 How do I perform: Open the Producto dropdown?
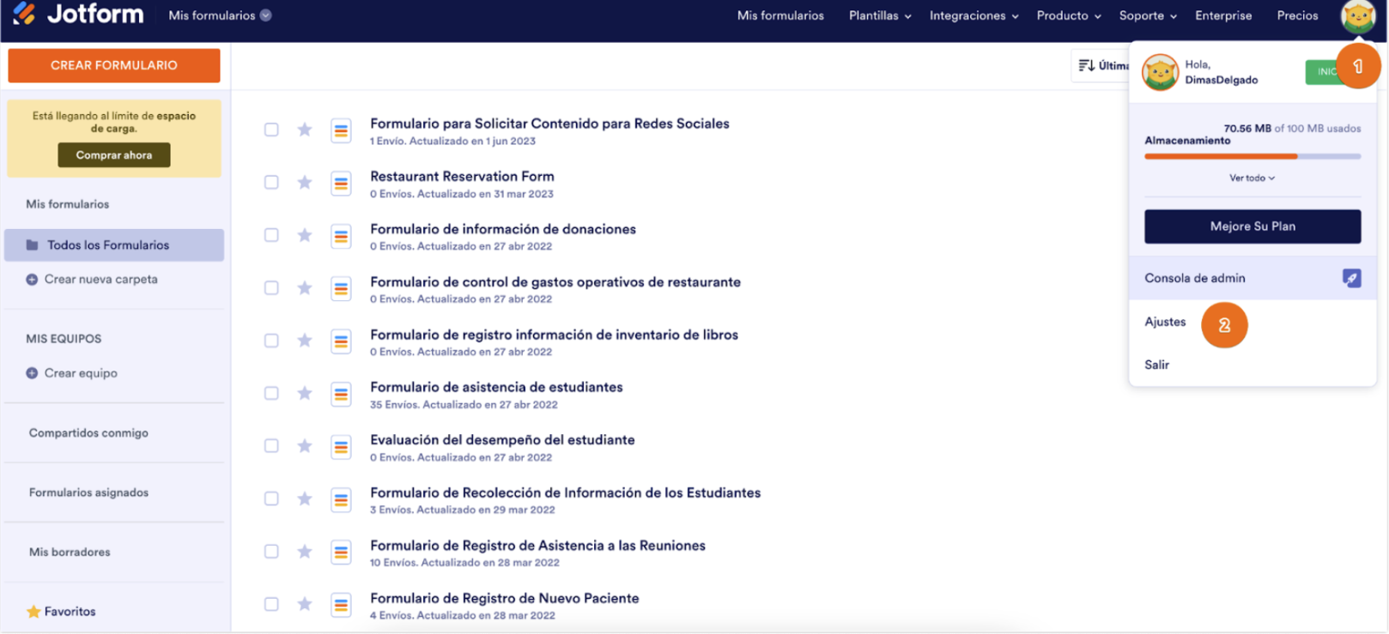coord(1069,15)
